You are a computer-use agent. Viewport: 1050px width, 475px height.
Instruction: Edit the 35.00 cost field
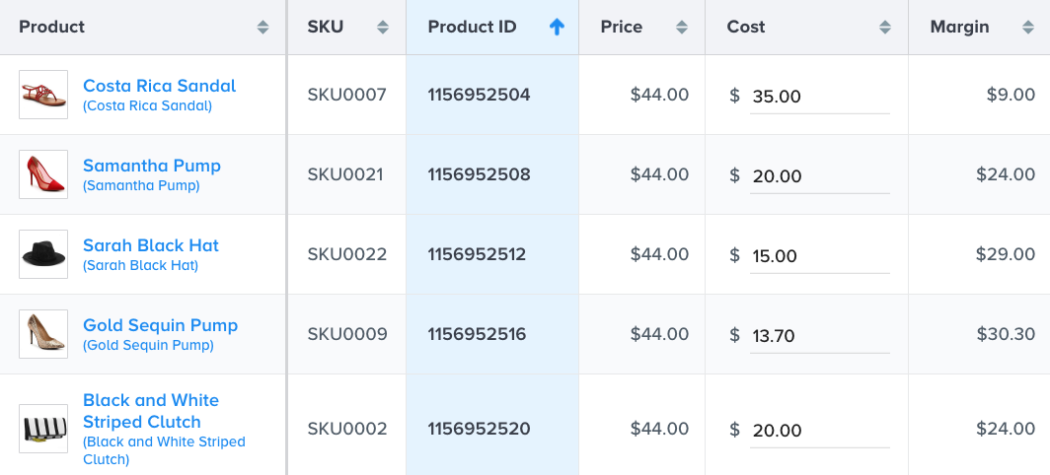[x=820, y=97]
